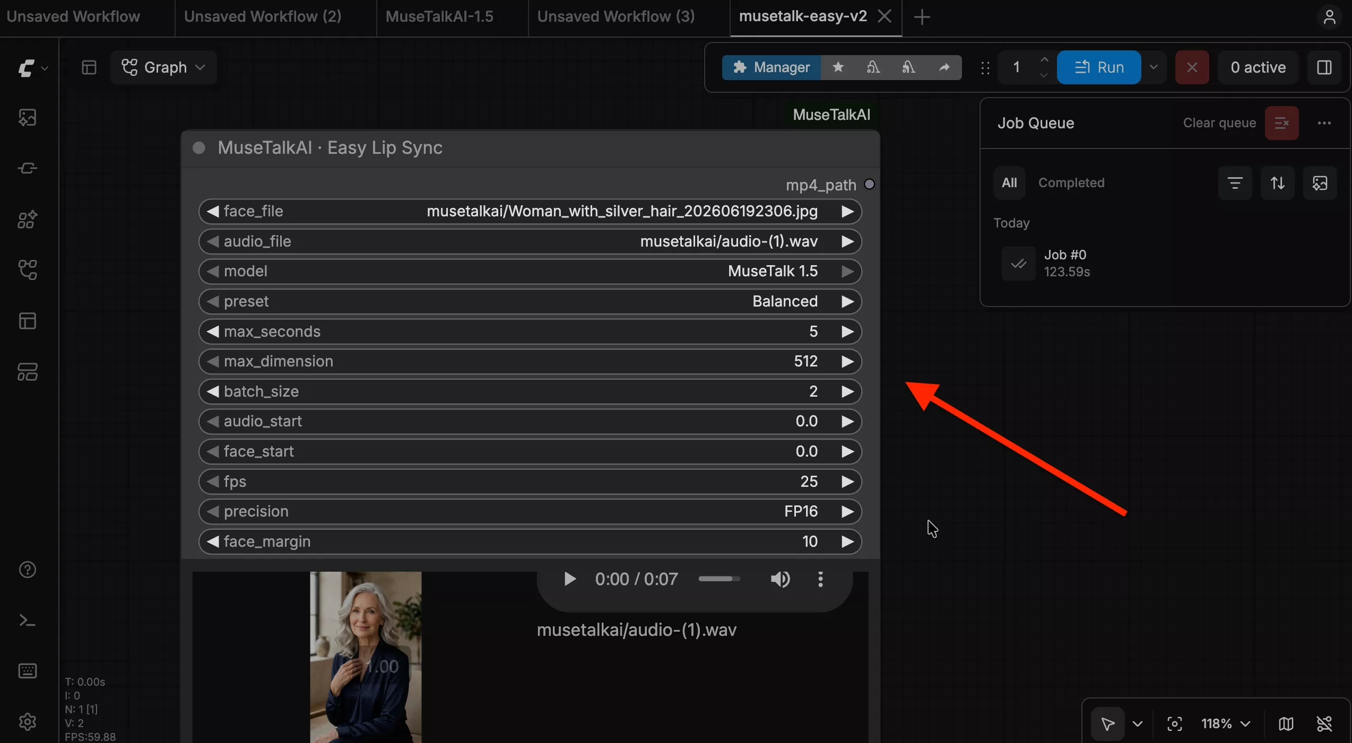Expand the Run options dropdown arrow

[x=1153, y=67]
